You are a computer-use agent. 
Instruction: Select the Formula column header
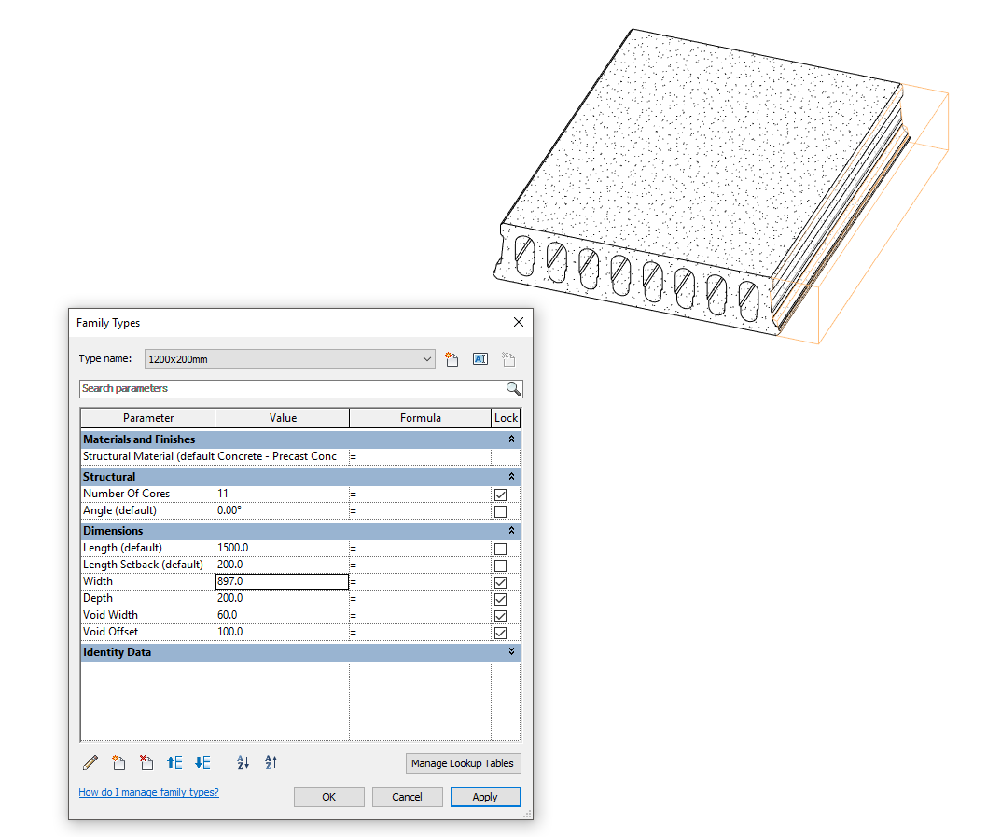pos(421,417)
